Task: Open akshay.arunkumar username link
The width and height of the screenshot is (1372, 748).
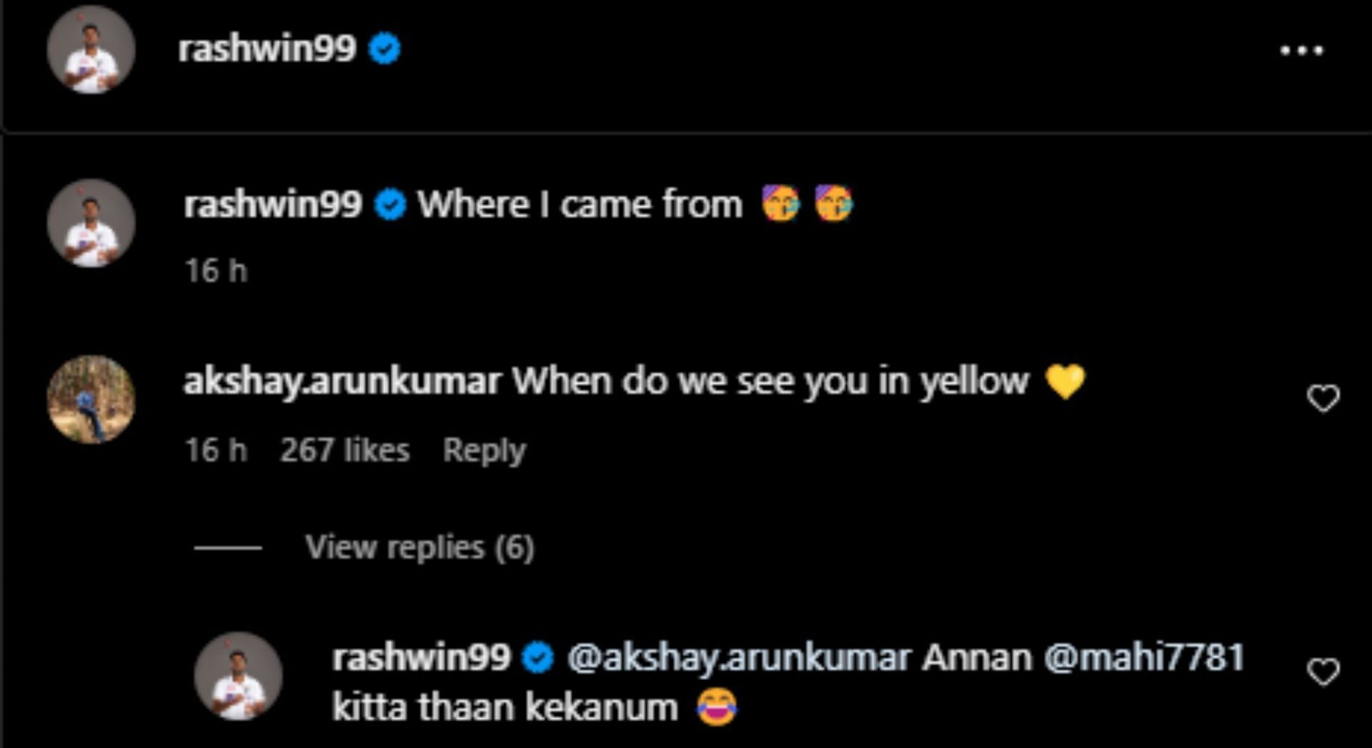Action: pyautogui.click(x=342, y=382)
